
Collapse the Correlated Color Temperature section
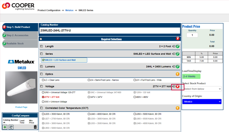[41, 108]
